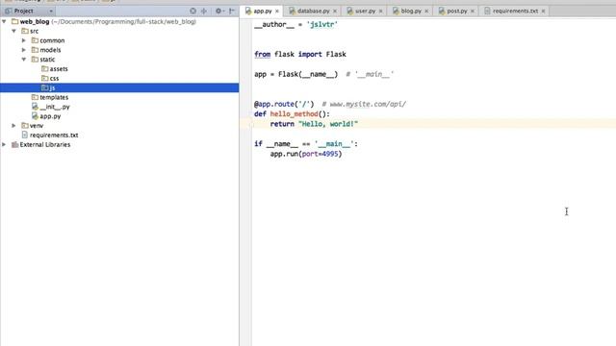616x346 pixels.
Task: Expand the models folder arrow
Action: [23, 50]
